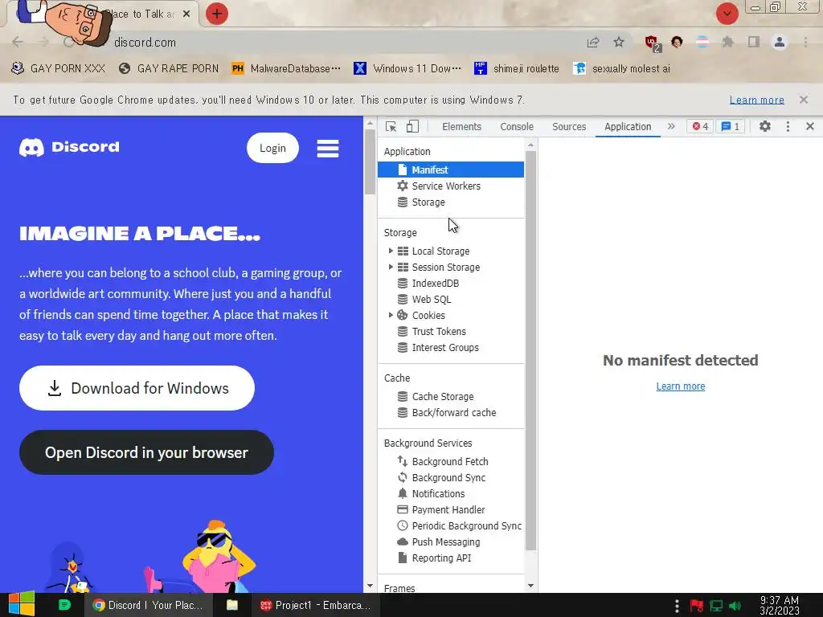Viewport: 823px width, 617px height.
Task: Click the blue issues counter showing 1
Action: [730, 126]
